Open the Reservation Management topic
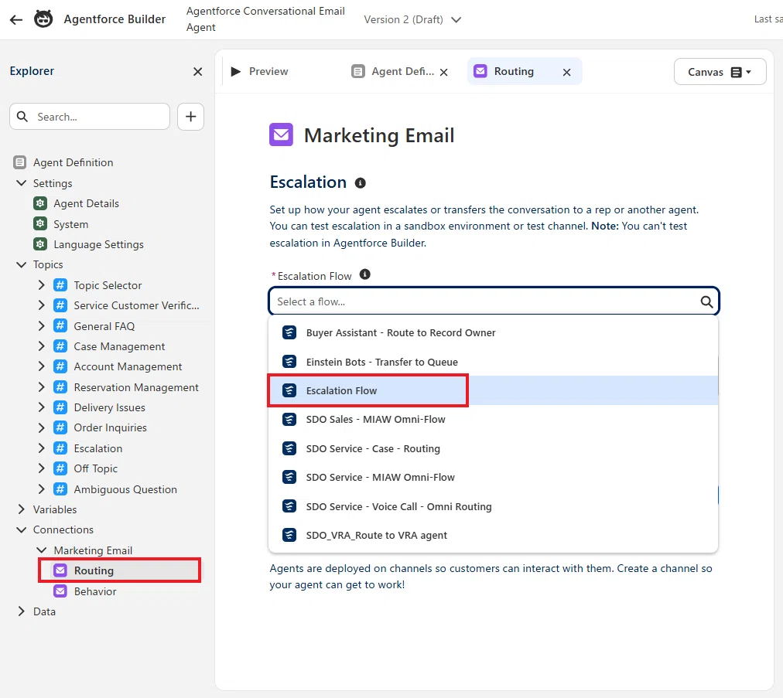Viewport: 783px width, 698px height. coord(136,387)
